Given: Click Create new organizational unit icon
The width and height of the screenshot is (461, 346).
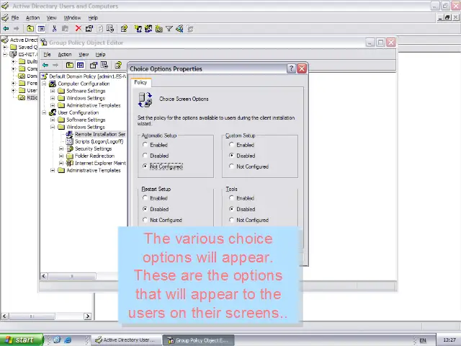Looking at the screenshot, I should click(158, 29).
